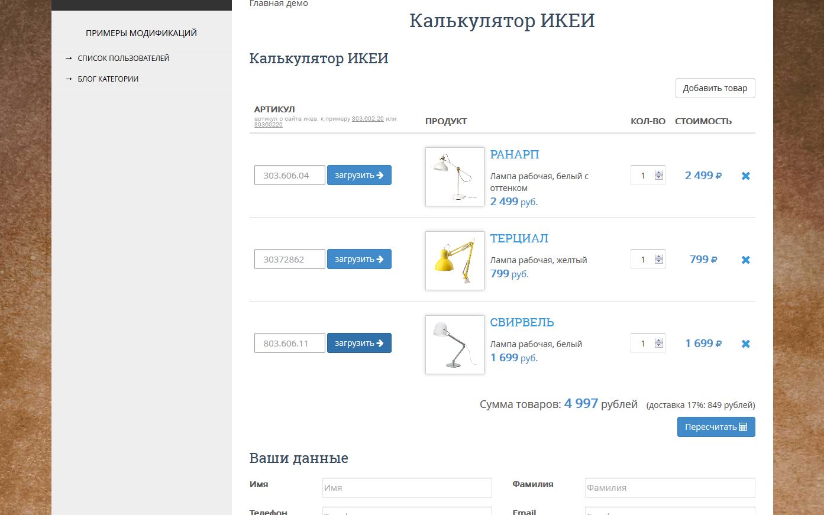The width and height of the screenshot is (824, 515).
Task: Click the РАНАРП white lamp thumbnail
Action: pos(455,177)
